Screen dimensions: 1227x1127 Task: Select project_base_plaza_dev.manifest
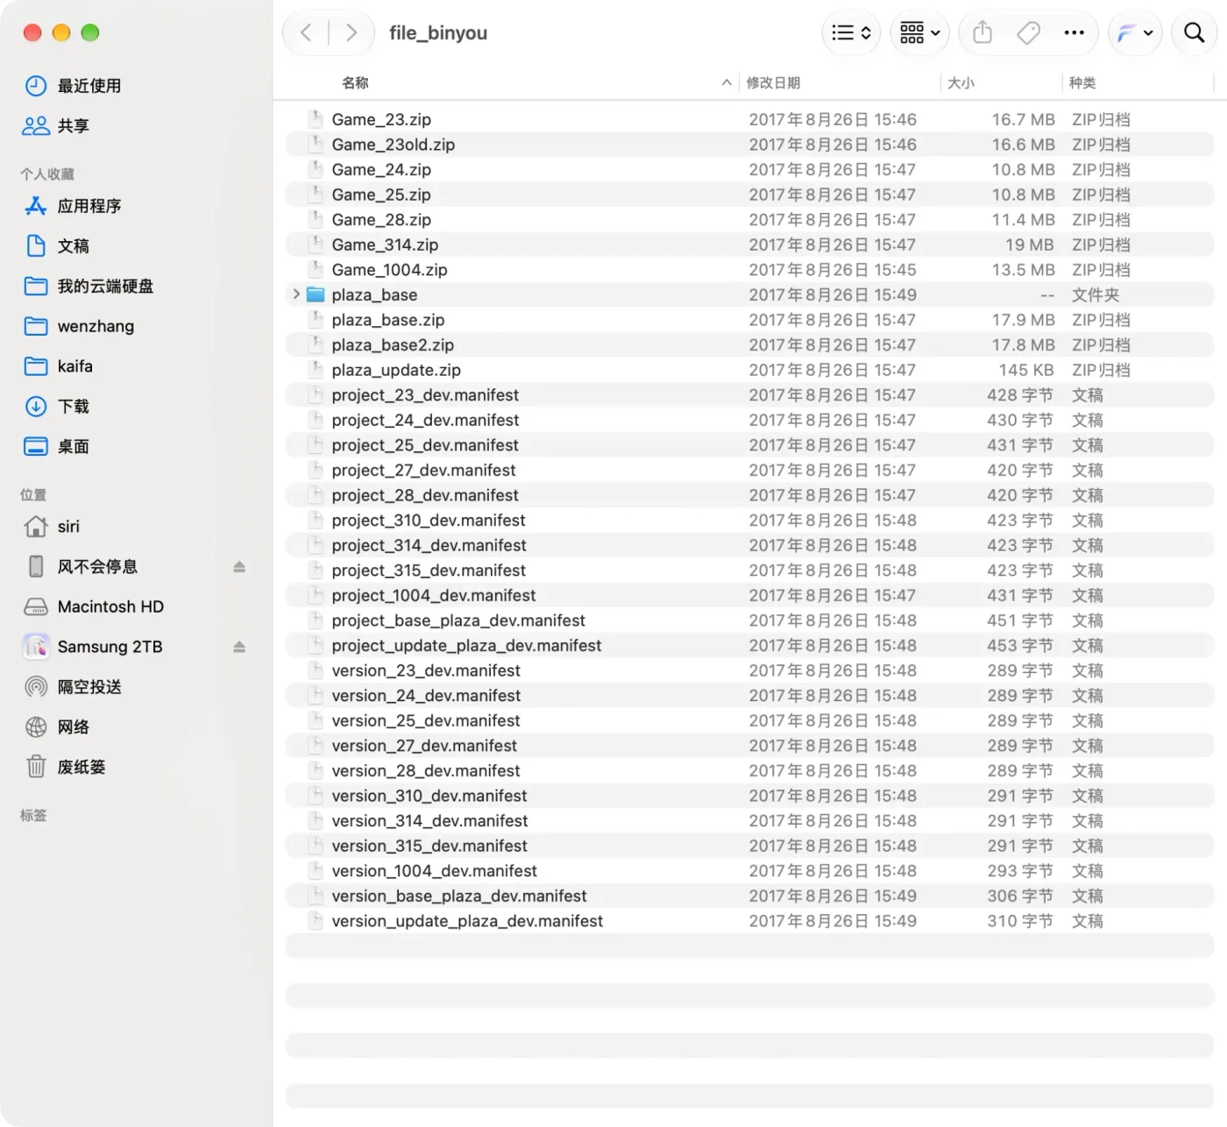click(x=749, y=620)
